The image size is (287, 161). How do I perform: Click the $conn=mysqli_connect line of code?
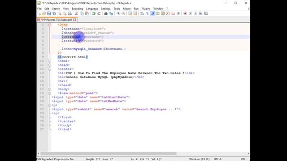tap(94, 49)
